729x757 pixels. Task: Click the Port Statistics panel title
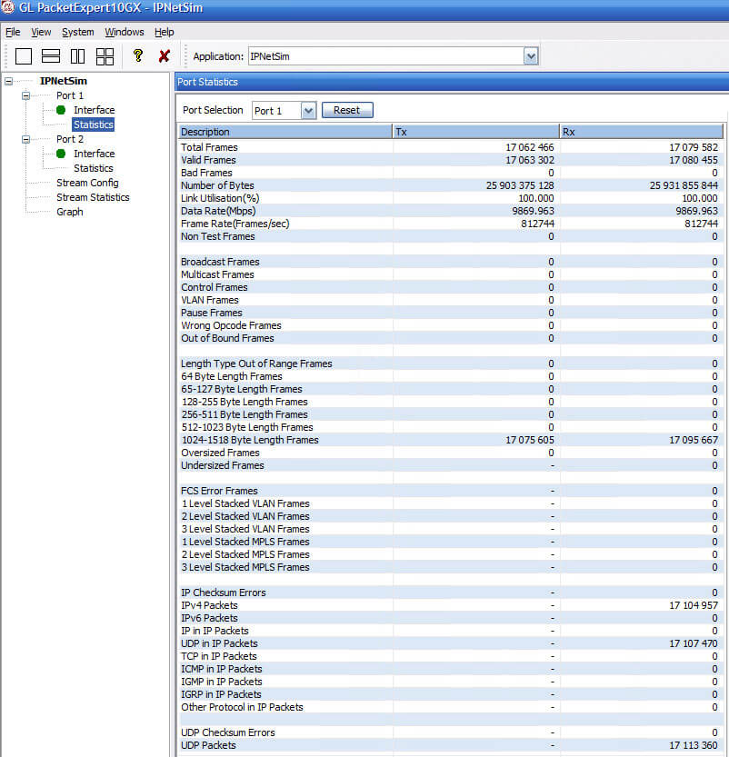coord(207,82)
